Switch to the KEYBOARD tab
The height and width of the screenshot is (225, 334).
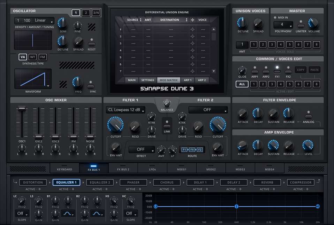pyautogui.click(x=64, y=168)
